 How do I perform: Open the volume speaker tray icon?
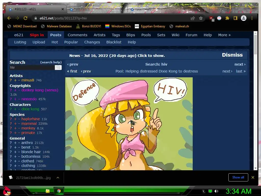[216, 191]
